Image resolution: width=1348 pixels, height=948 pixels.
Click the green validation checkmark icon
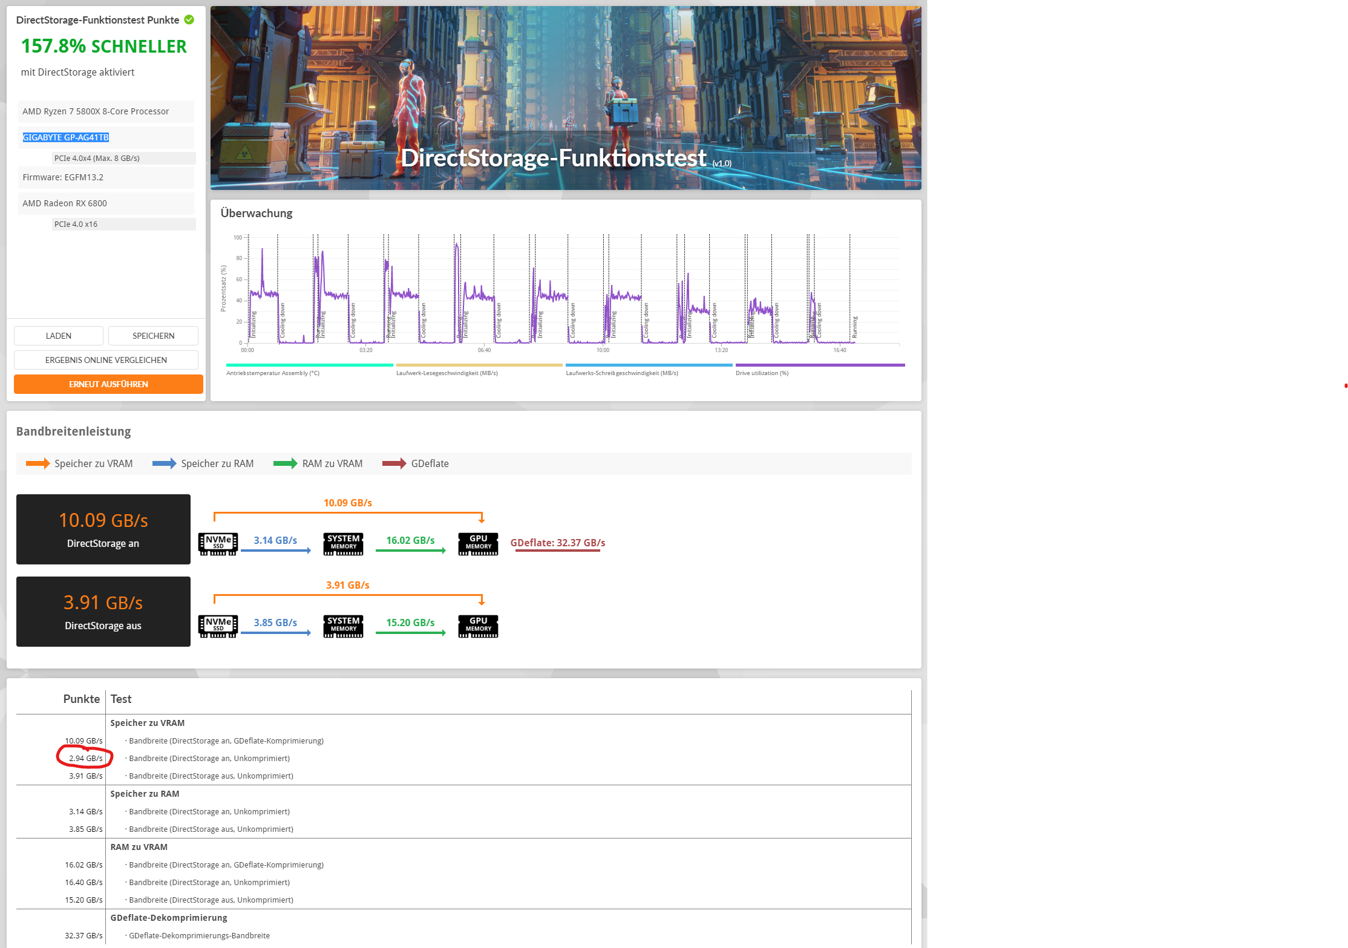(189, 20)
